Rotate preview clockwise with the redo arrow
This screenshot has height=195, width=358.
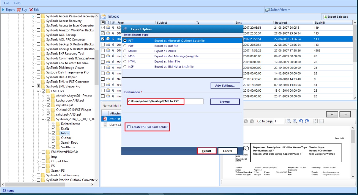[307, 121]
